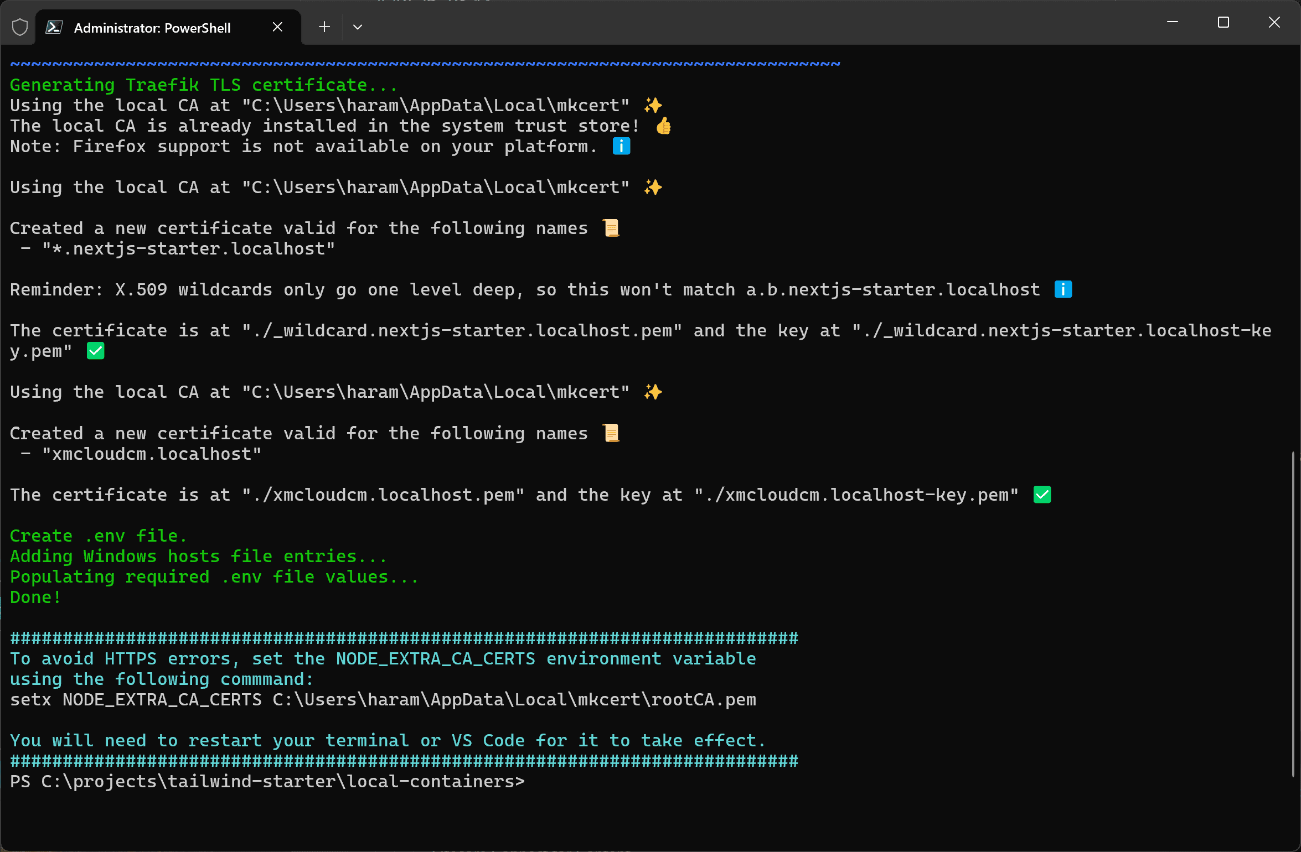Maximize the terminal window
The width and height of the screenshot is (1301, 852).
(x=1223, y=22)
